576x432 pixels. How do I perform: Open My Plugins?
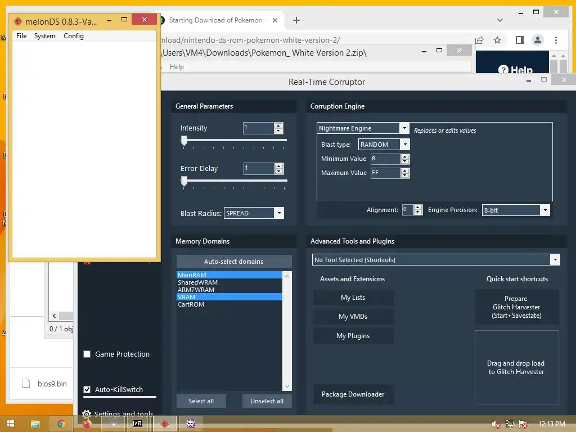353,336
